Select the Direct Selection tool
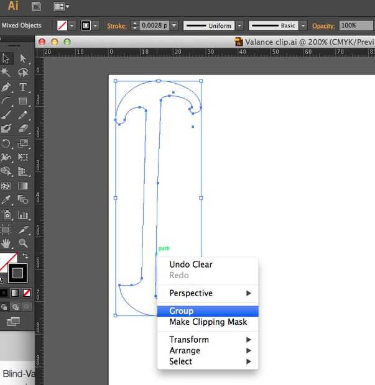This screenshot has width=375, height=385. click(x=23, y=58)
